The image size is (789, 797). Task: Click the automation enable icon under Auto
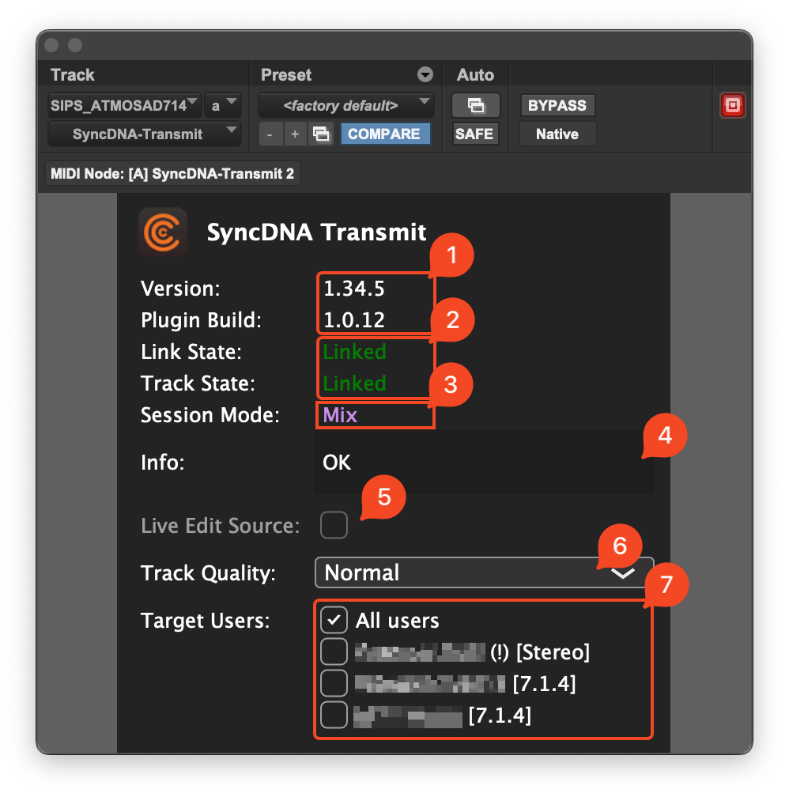[x=474, y=104]
